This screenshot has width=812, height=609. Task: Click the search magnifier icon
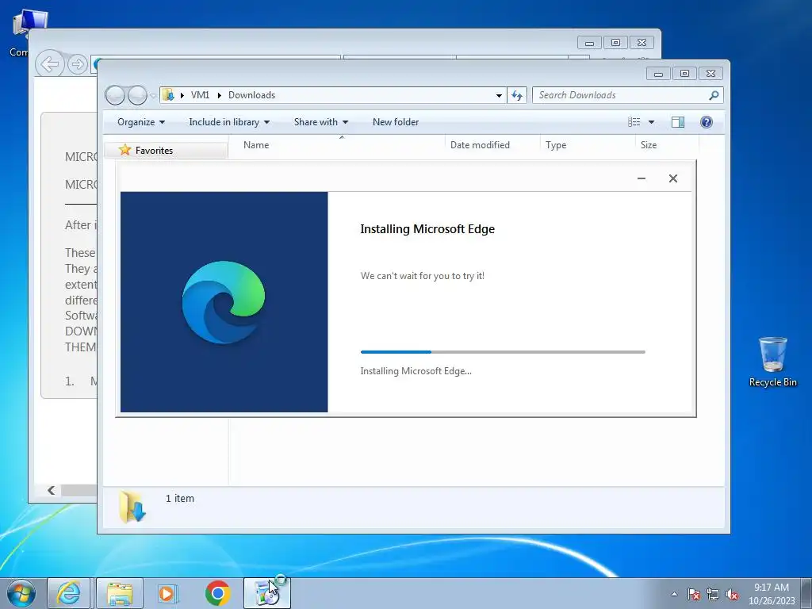pyautogui.click(x=714, y=95)
